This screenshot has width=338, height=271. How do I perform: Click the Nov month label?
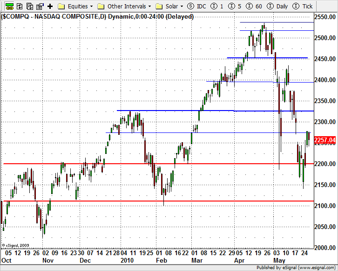[48, 260]
